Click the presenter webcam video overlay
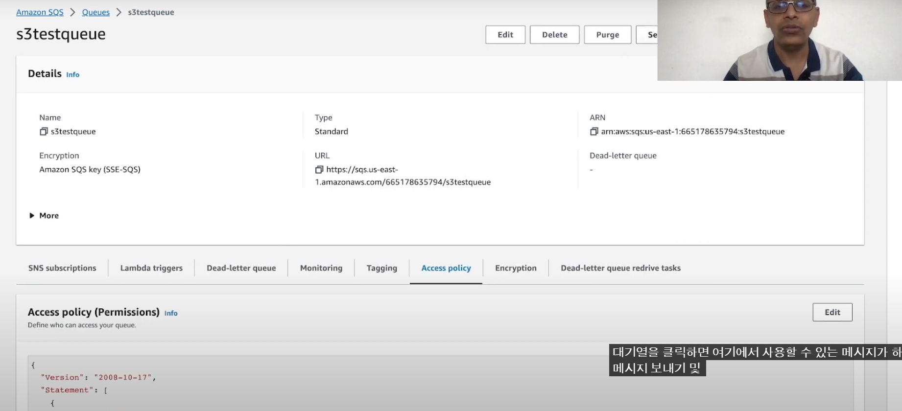 780,40
